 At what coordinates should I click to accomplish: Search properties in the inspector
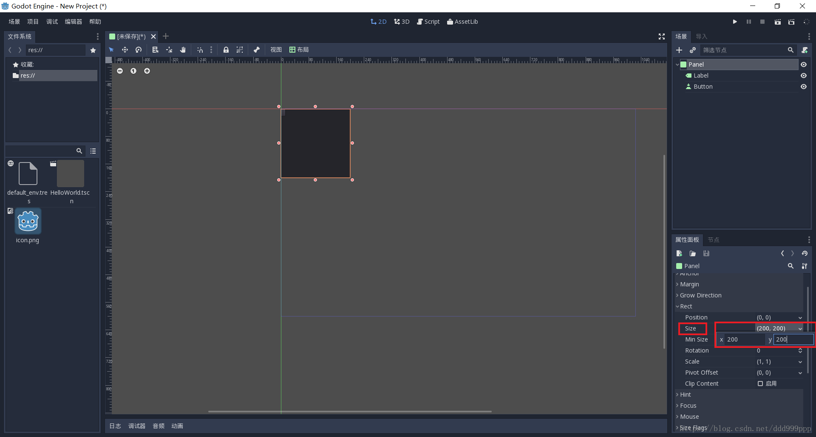click(x=790, y=266)
